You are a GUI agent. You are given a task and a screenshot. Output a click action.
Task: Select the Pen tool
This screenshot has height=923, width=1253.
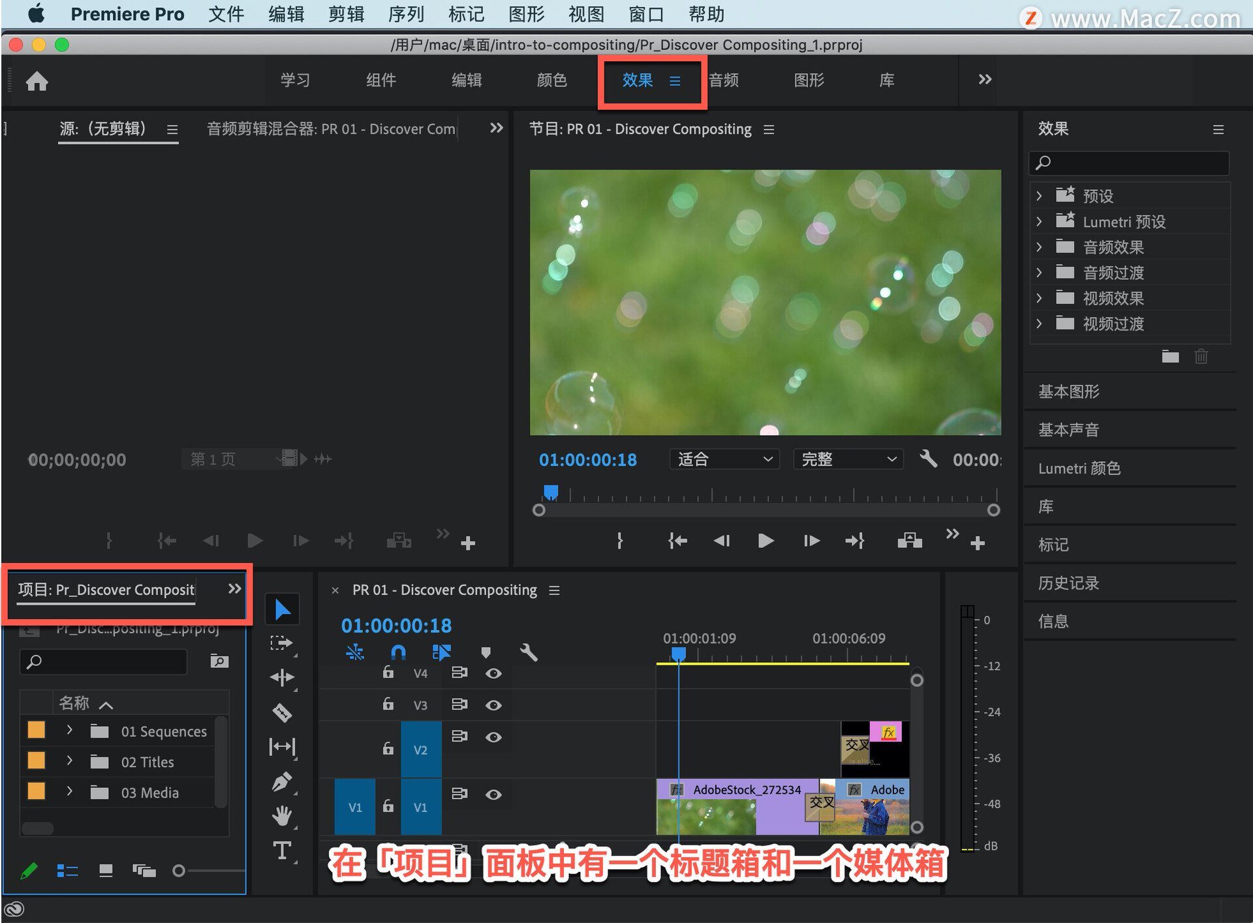point(282,781)
